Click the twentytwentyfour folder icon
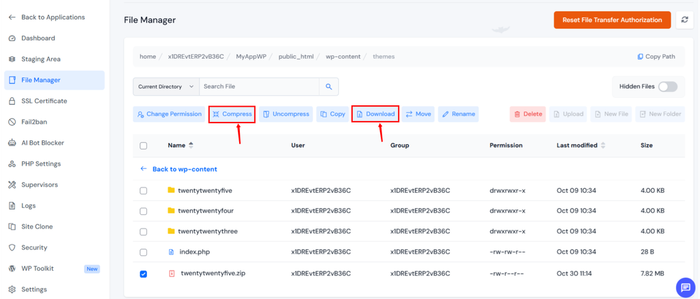 coord(171,211)
